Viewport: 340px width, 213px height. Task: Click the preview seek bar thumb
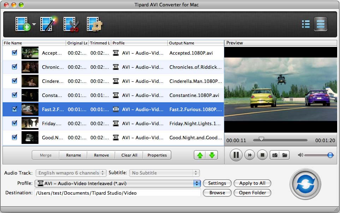click(x=261, y=139)
